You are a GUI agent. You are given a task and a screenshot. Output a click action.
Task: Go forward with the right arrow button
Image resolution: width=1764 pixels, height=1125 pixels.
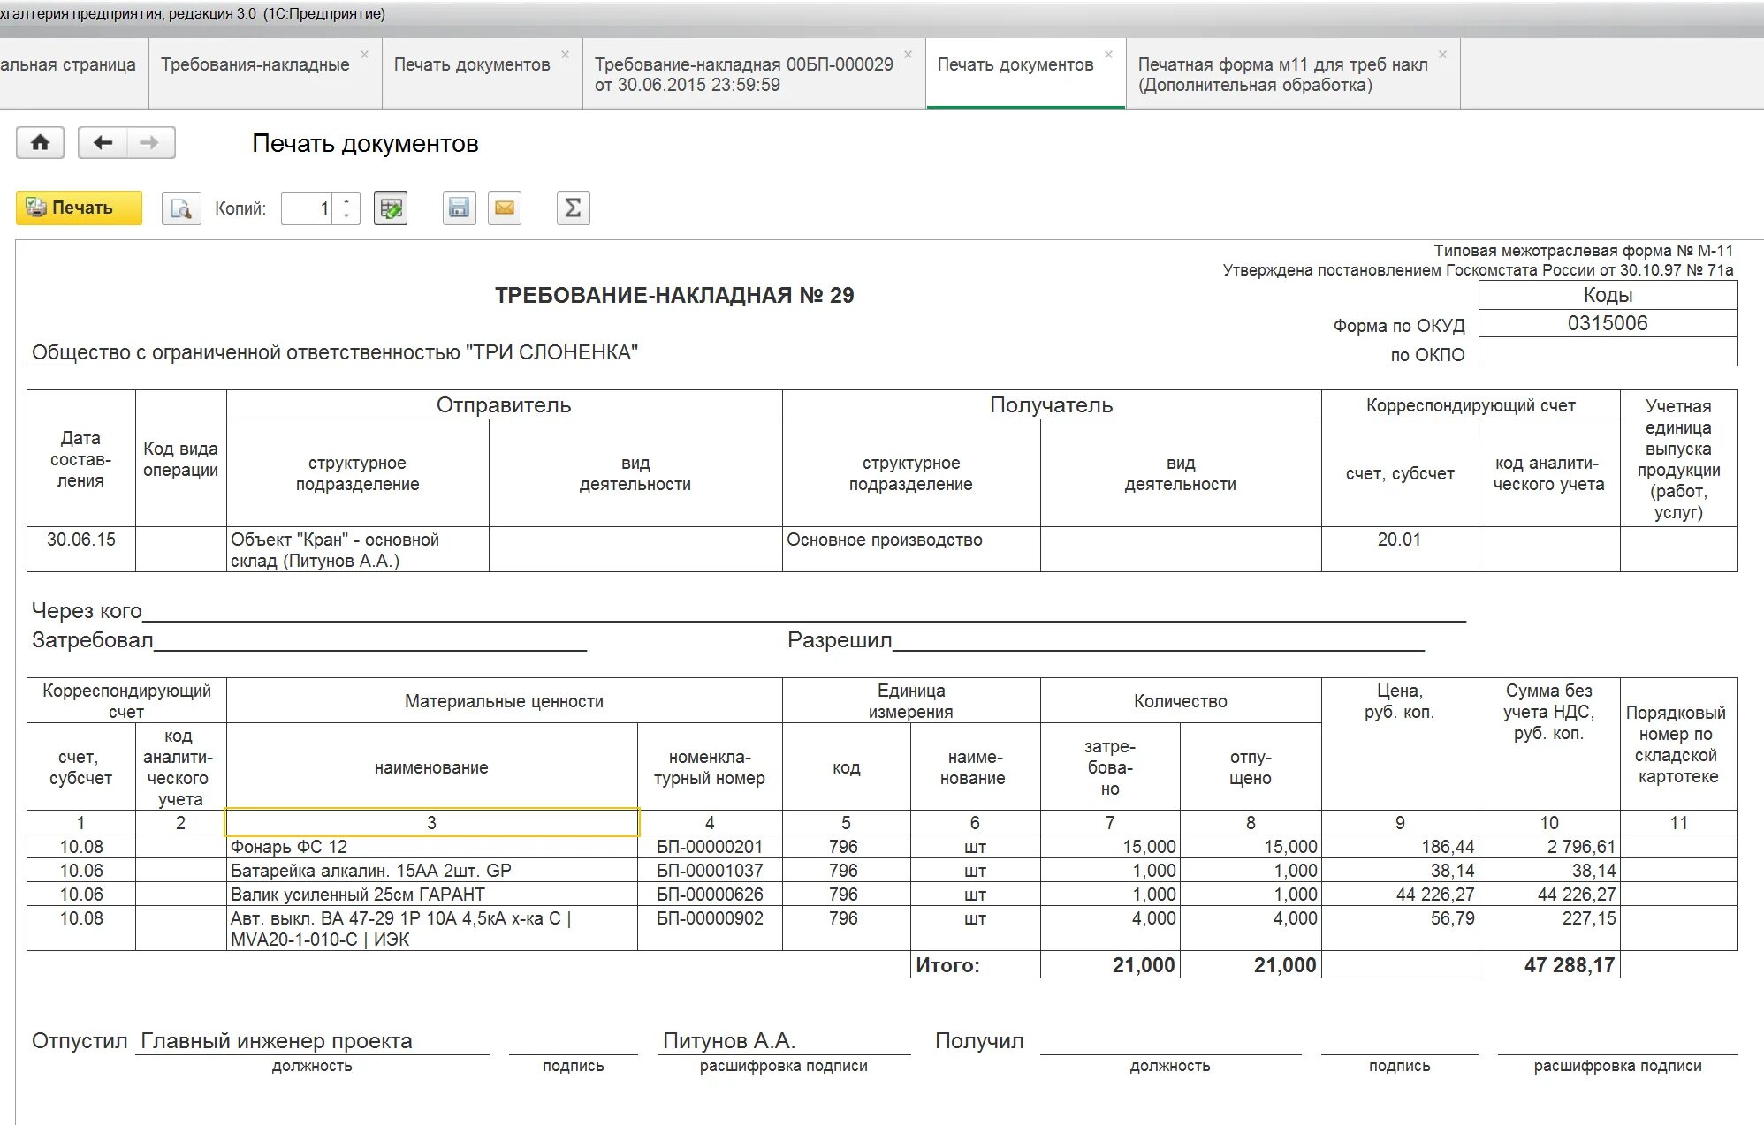click(x=150, y=142)
